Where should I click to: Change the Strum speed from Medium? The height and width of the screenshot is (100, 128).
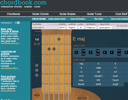pos(91,27)
